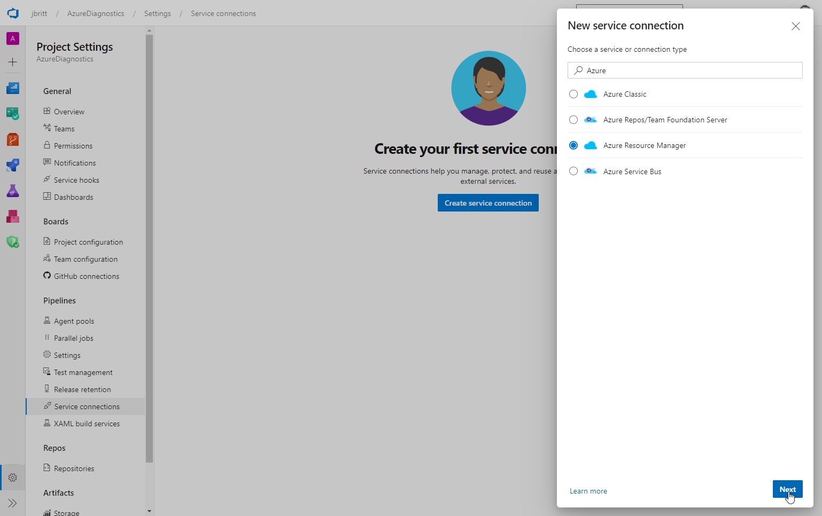Click the Teams icon in settings list
This screenshot has width=822, height=516.
47,128
